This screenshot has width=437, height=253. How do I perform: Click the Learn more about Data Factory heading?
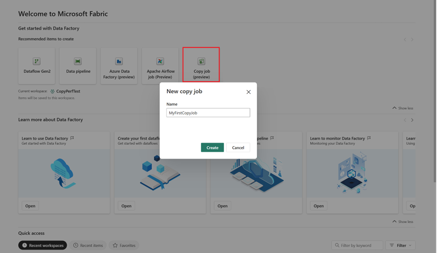tap(50, 120)
